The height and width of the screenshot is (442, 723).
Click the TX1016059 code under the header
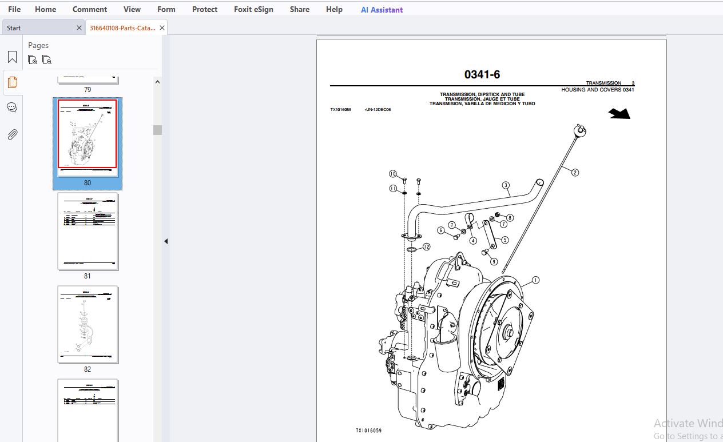coord(341,109)
